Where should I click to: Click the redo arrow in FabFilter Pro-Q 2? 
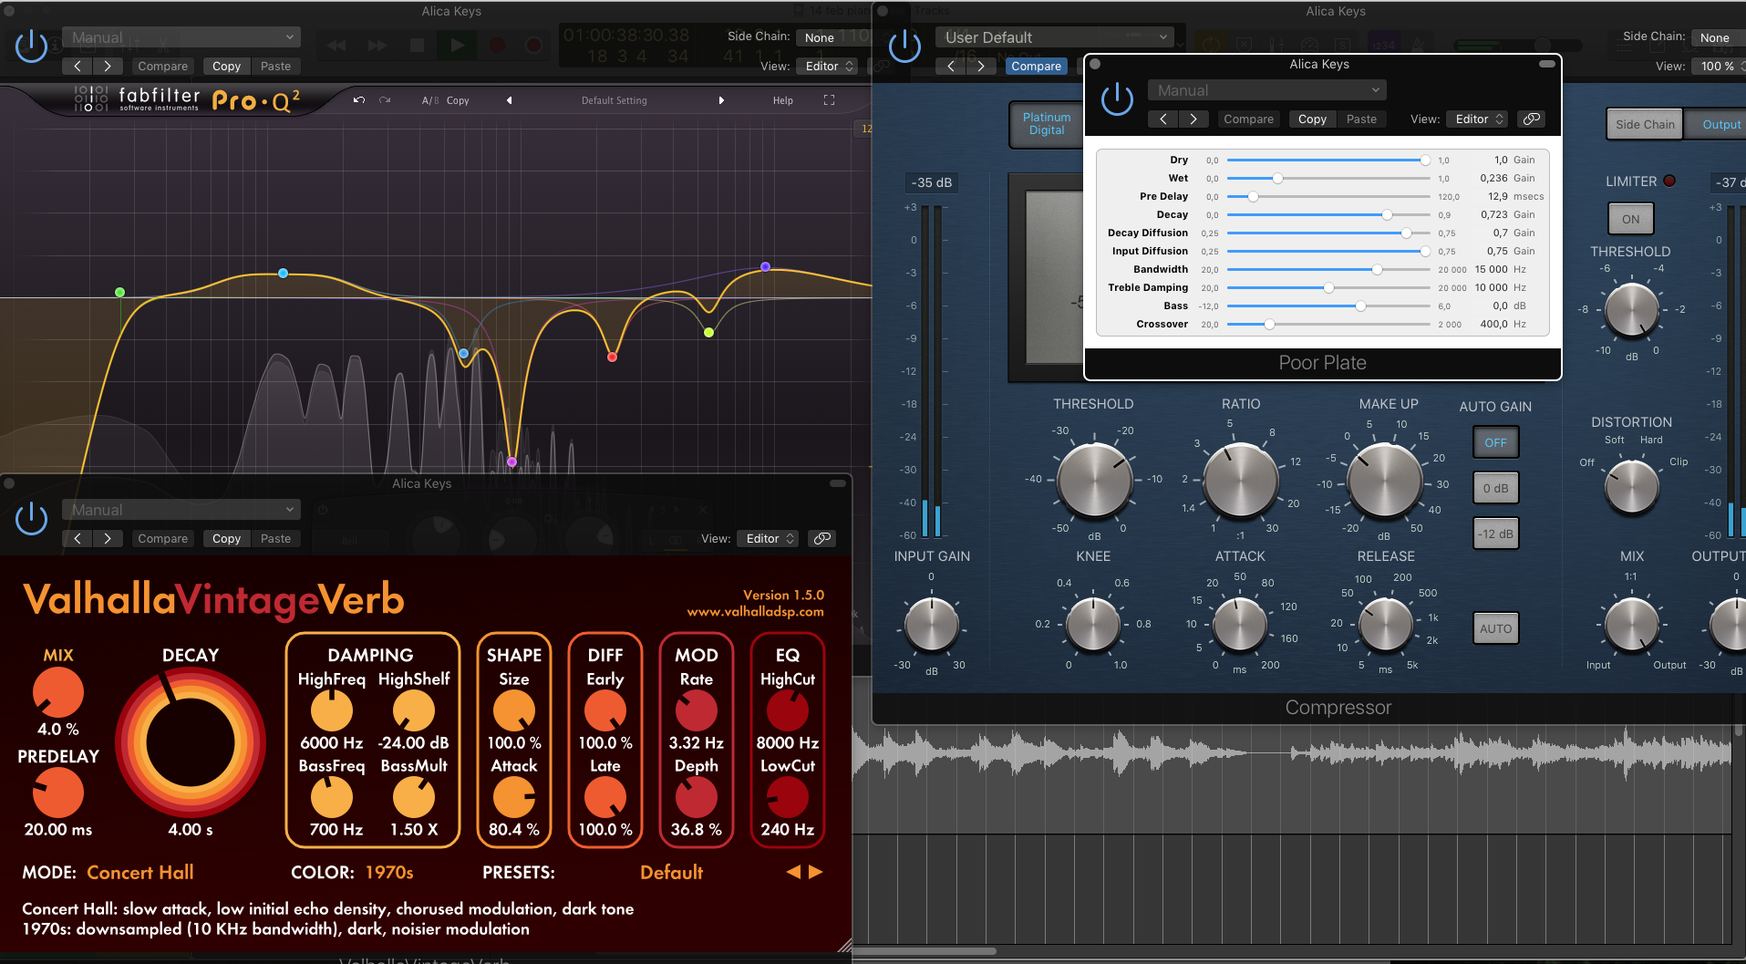tap(385, 100)
